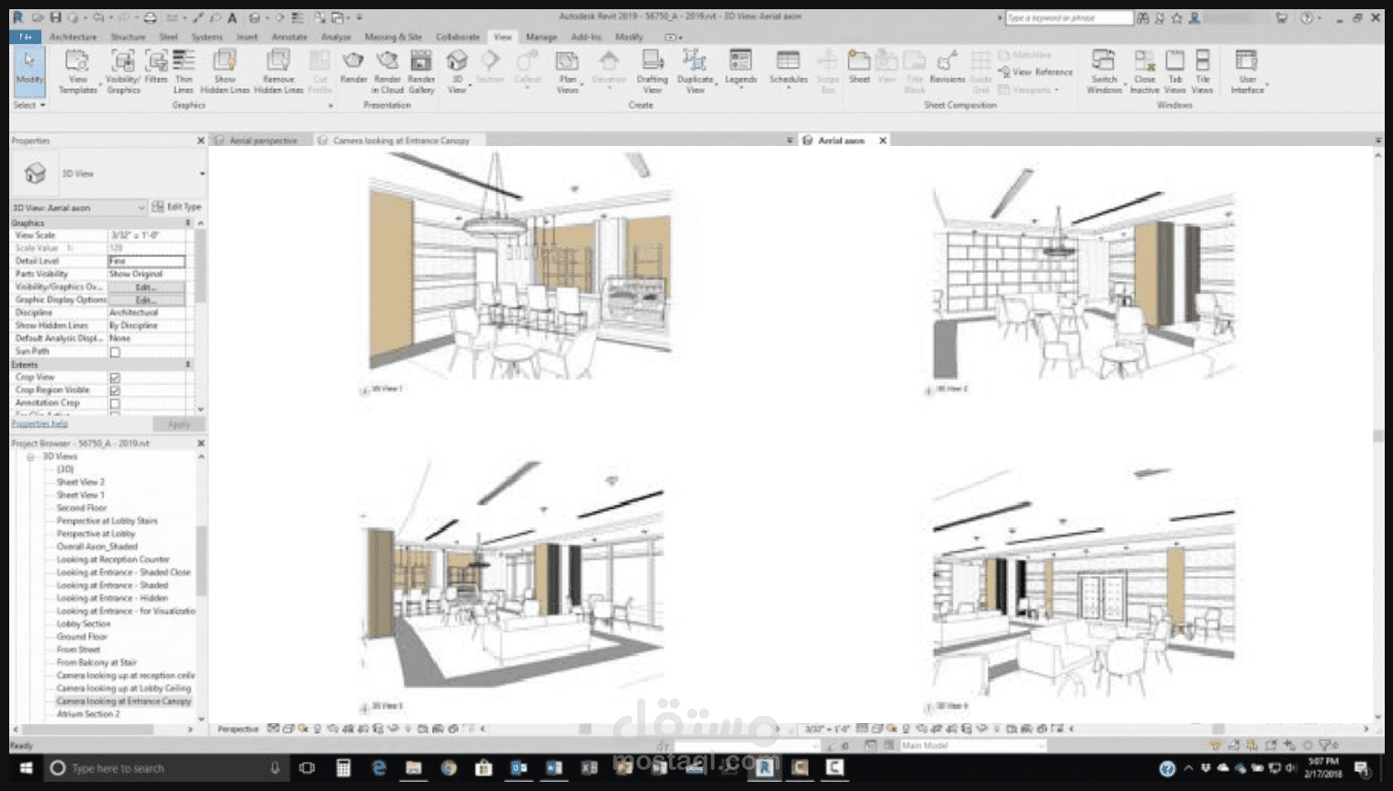Create a Drafting View

(652, 71)
